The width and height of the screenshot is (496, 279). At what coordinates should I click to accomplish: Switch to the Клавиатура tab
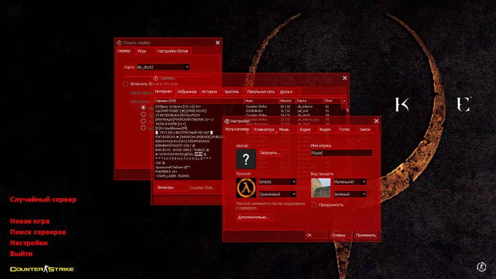click(264, 129)
